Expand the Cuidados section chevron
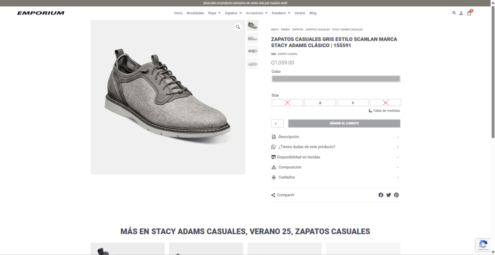495x255 pixels. [x=397, y=177]
